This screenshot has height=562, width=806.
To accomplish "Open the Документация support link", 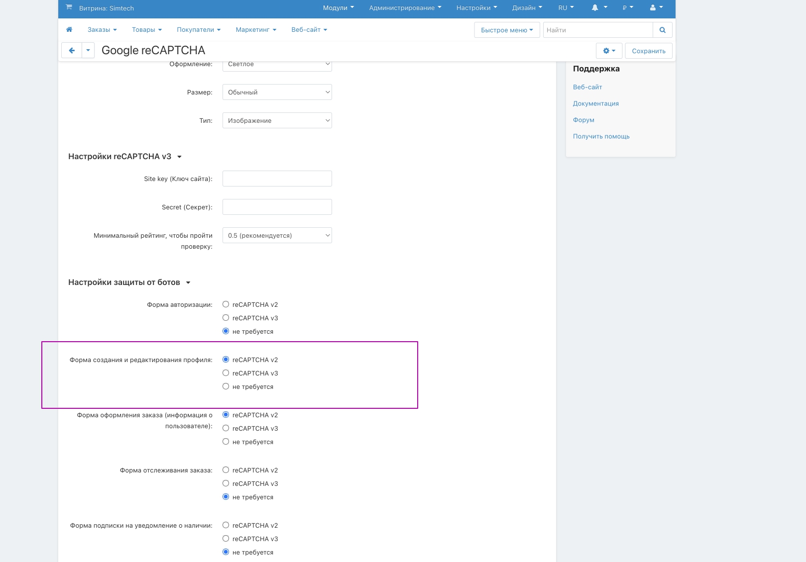I will pos(596,103).
